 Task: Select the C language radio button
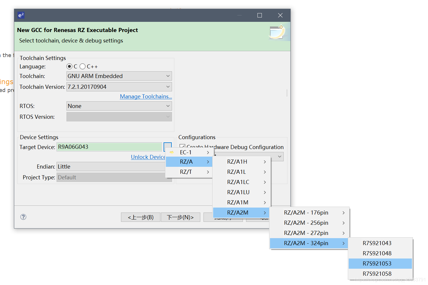coord(69,66)
